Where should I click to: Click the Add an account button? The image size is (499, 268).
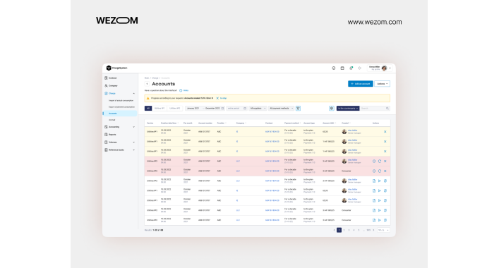click(x=360, y=84)
